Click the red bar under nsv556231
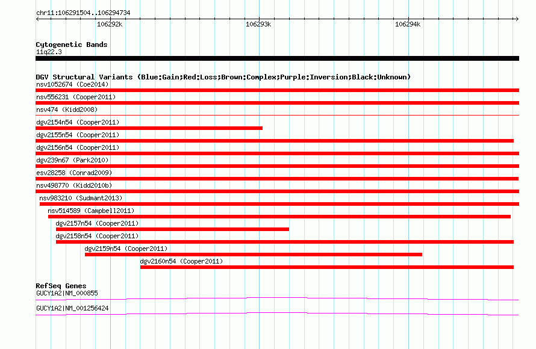536x349 pixels. (x=277, y=103)
